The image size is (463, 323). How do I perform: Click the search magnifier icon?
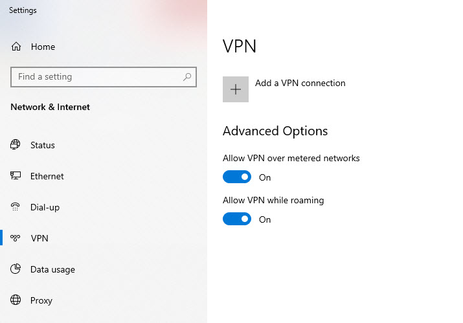click(x=187, y=77)
